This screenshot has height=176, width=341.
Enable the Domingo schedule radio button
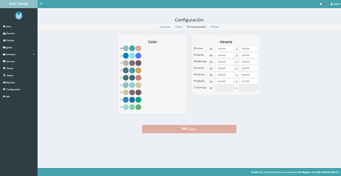(195, 88)
